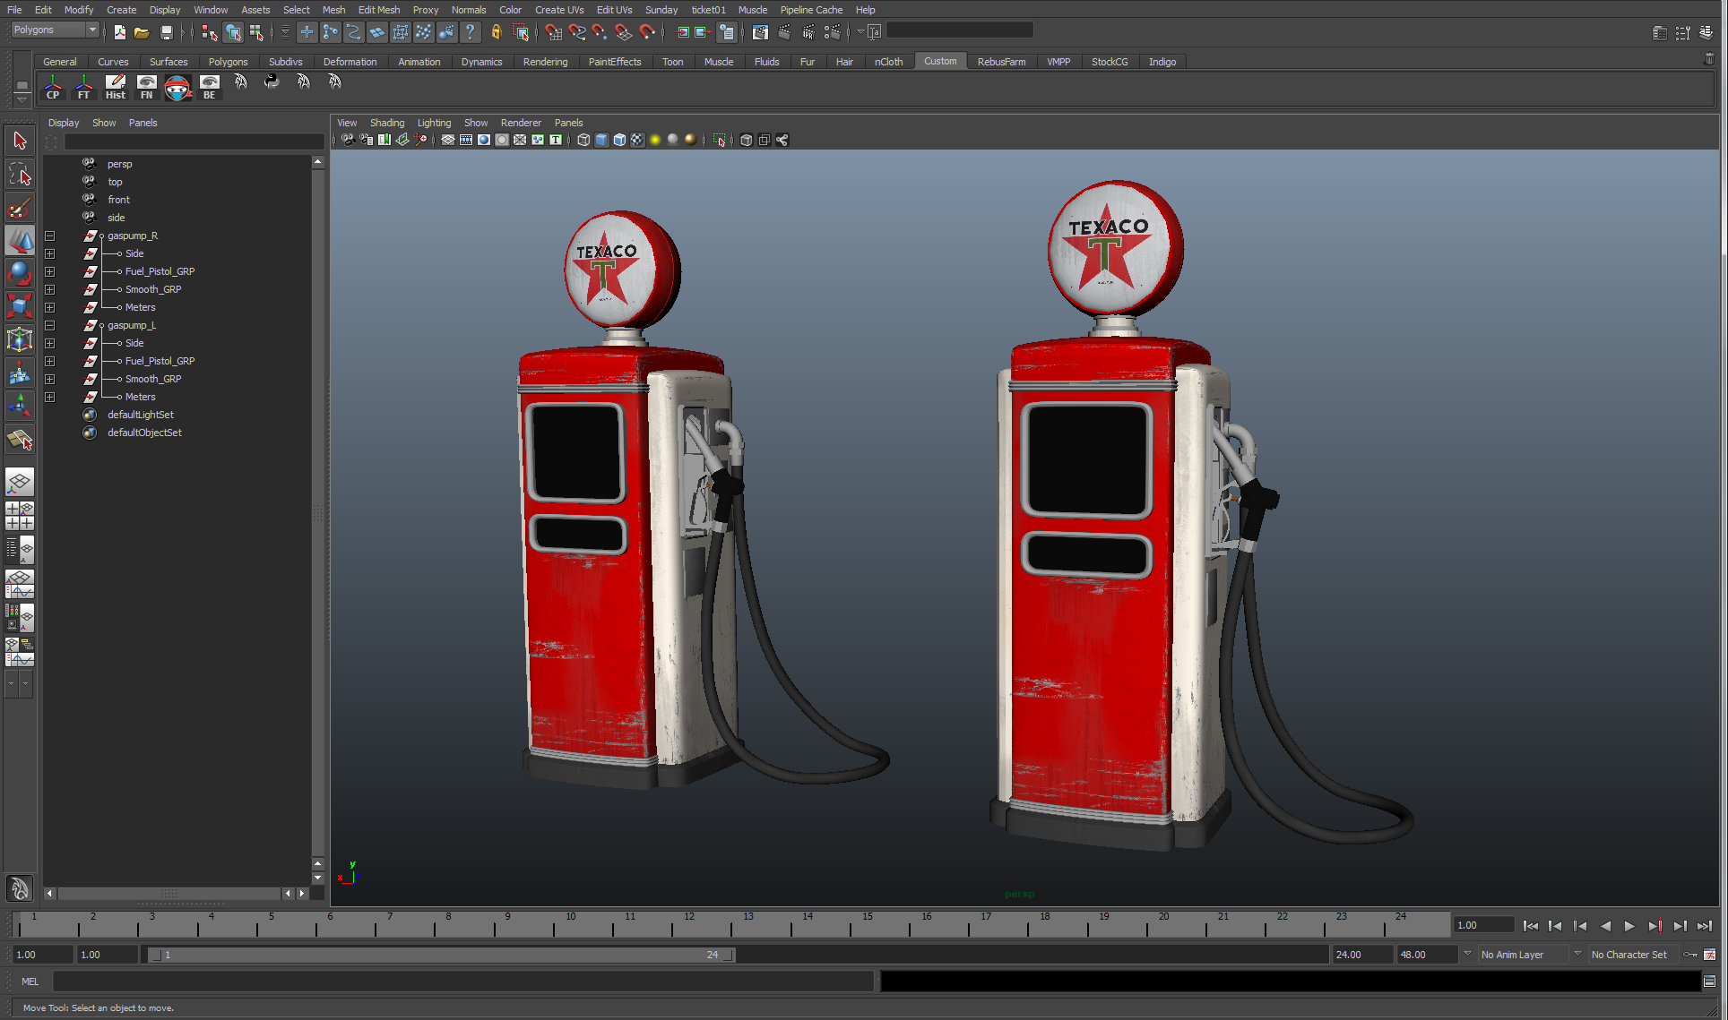Image resolution: width=1728 pixels, height=1020 pixels.
Task: Expand Meters under gaspump_L
Action: pyautogui.click(x=50, y=398)
